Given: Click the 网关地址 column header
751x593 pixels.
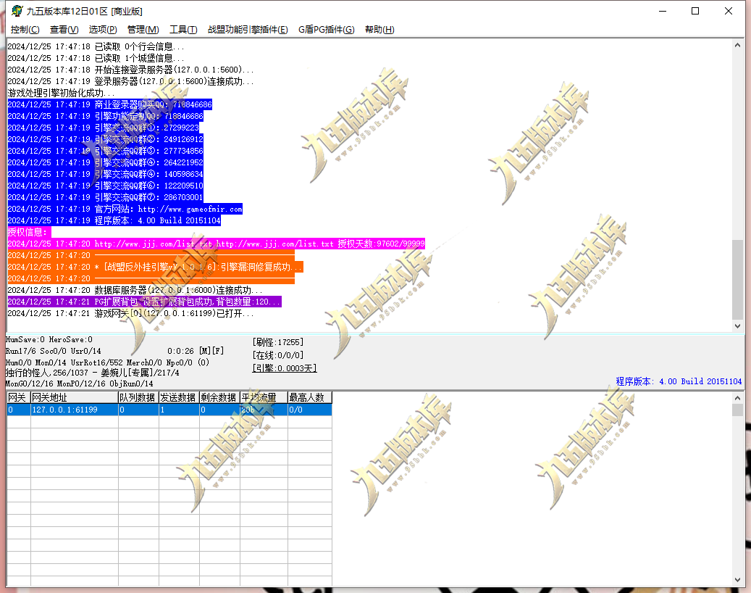Looking at the screenshot, I should [x=75, y=397].
